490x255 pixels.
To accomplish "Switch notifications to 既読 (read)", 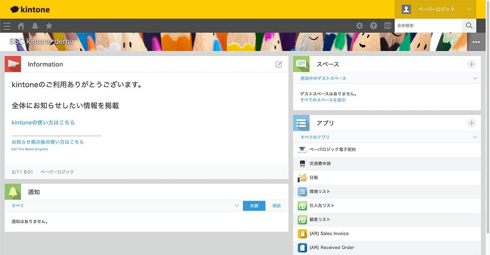I will pyautogui.click(x=277, y=206).
